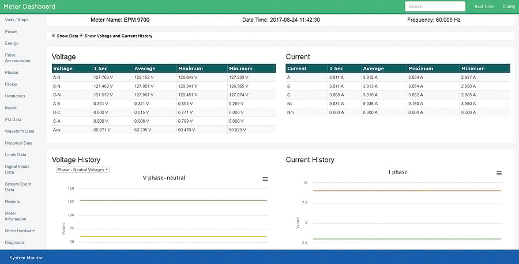The image size is (519, 264).
Task: Click into the Search field
Action: [435, 6]
